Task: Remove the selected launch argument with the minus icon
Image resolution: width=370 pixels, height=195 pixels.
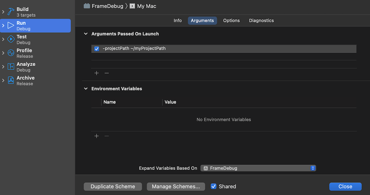Action: click(106, 73)
